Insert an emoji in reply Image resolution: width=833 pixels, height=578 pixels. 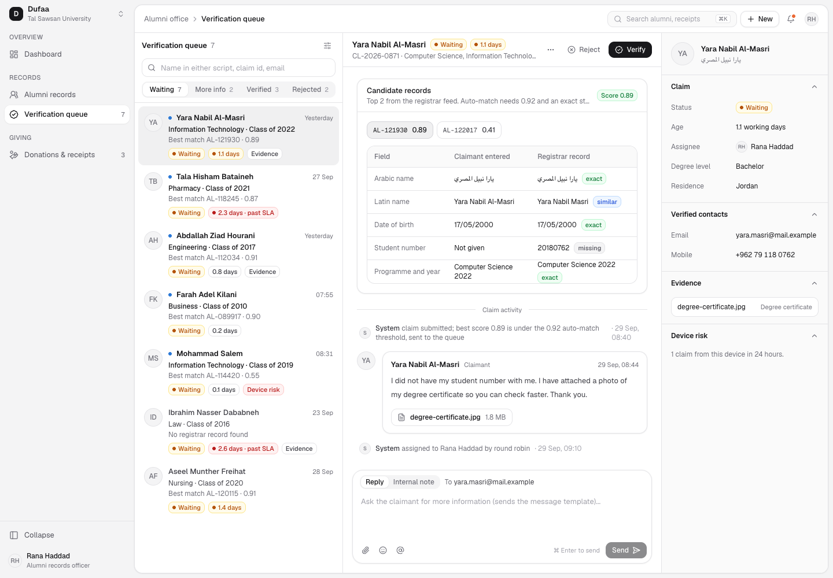[383, 550]
